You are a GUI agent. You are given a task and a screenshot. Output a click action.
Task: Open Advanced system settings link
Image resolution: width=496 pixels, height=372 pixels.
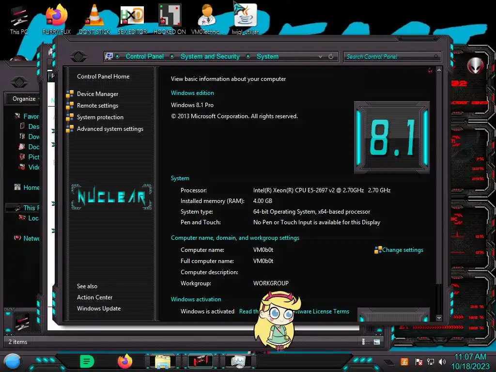(110, 129)
